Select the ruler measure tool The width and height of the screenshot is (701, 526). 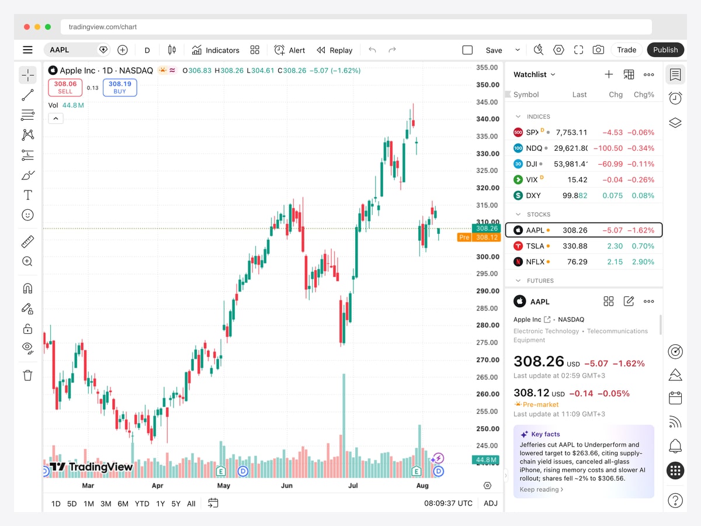pos(27,241)
